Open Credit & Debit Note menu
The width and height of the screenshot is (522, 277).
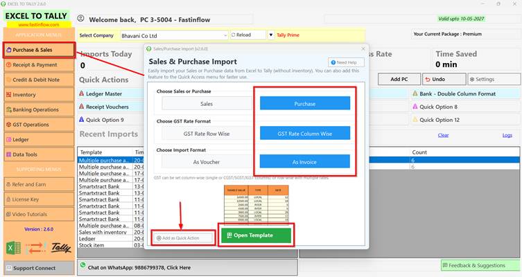click(x=39, y=80)
